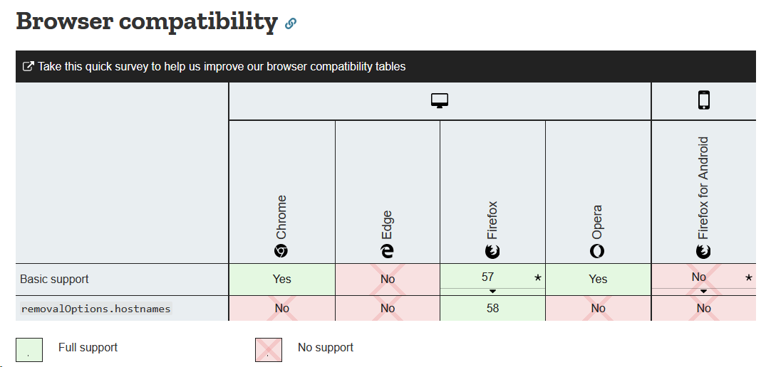This screenshot has width=766, height=367.
Task: Click the desktop monitor icon header
Action: tap(439, 101)
